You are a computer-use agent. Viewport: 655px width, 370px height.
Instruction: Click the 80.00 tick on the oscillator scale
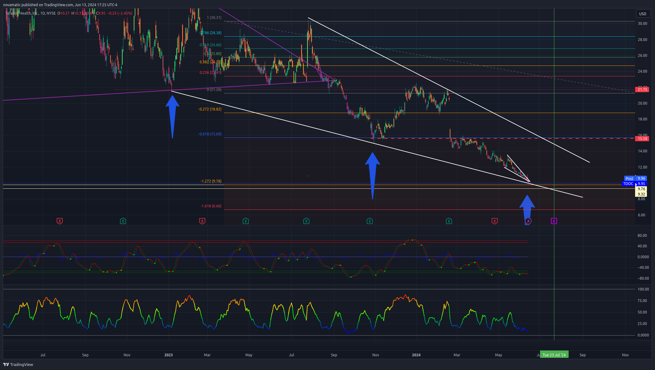coord(642,236)
